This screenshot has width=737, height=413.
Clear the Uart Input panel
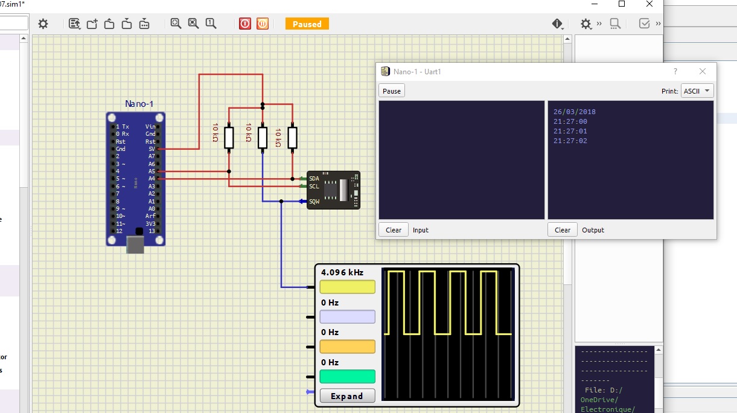(x=394, y=230)
